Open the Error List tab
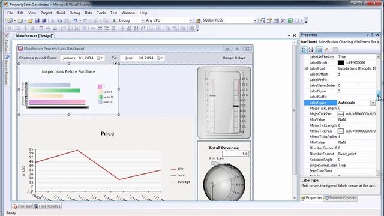The width and height of the screenshot is (384, 216). pos(23,206)
